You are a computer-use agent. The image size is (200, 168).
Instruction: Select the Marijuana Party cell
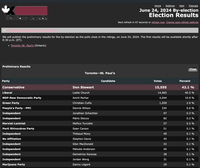click(x=14, y=164)
